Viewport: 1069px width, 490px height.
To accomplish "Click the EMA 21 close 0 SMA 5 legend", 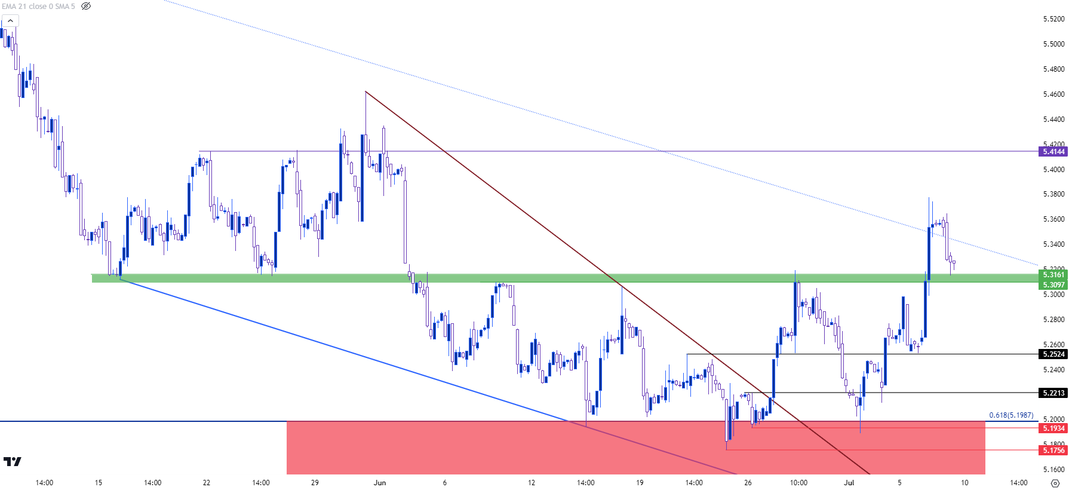I will coord(38,6).
